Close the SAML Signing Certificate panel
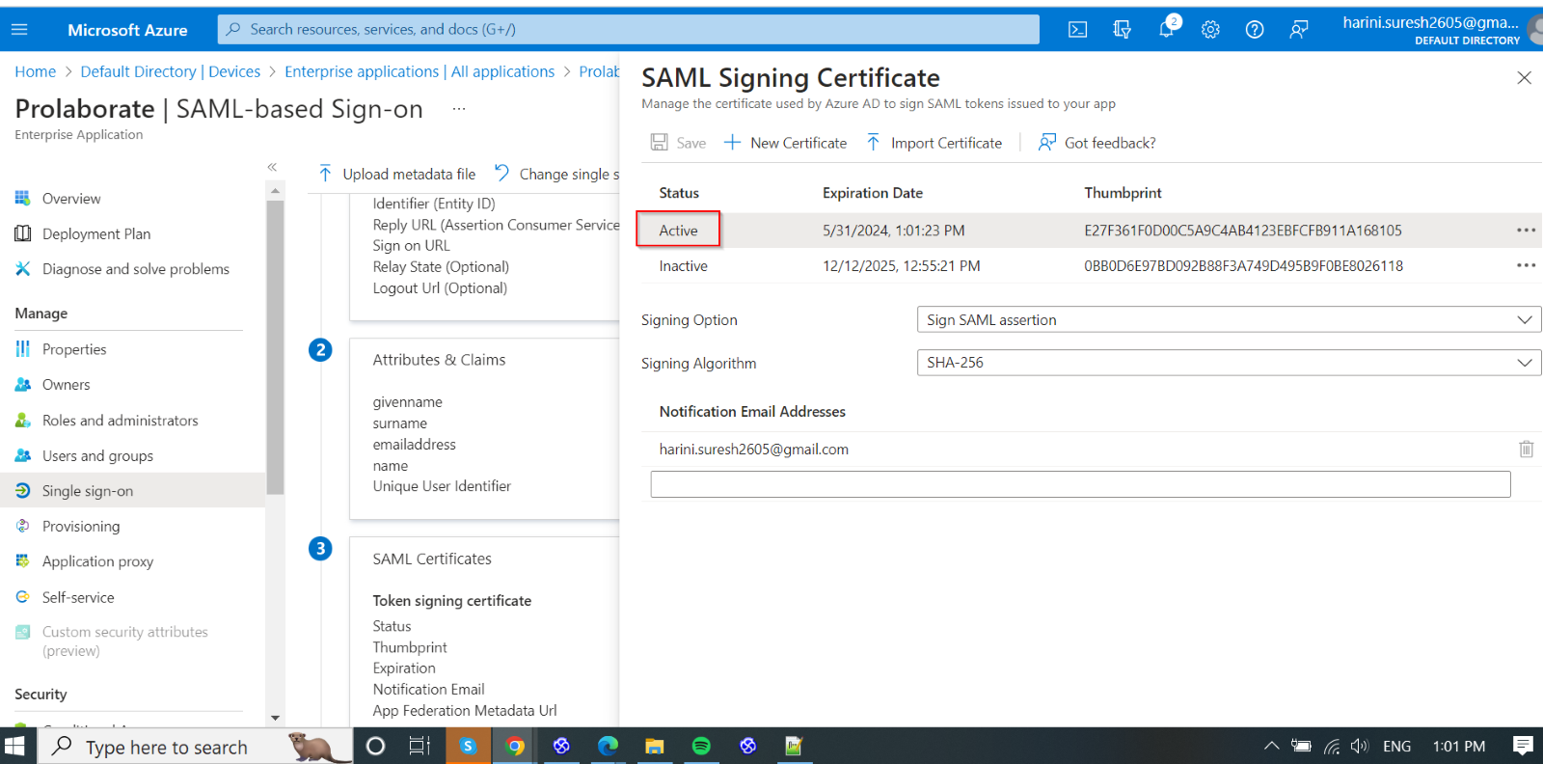Screen dimensions: 1543x764 1524,78
